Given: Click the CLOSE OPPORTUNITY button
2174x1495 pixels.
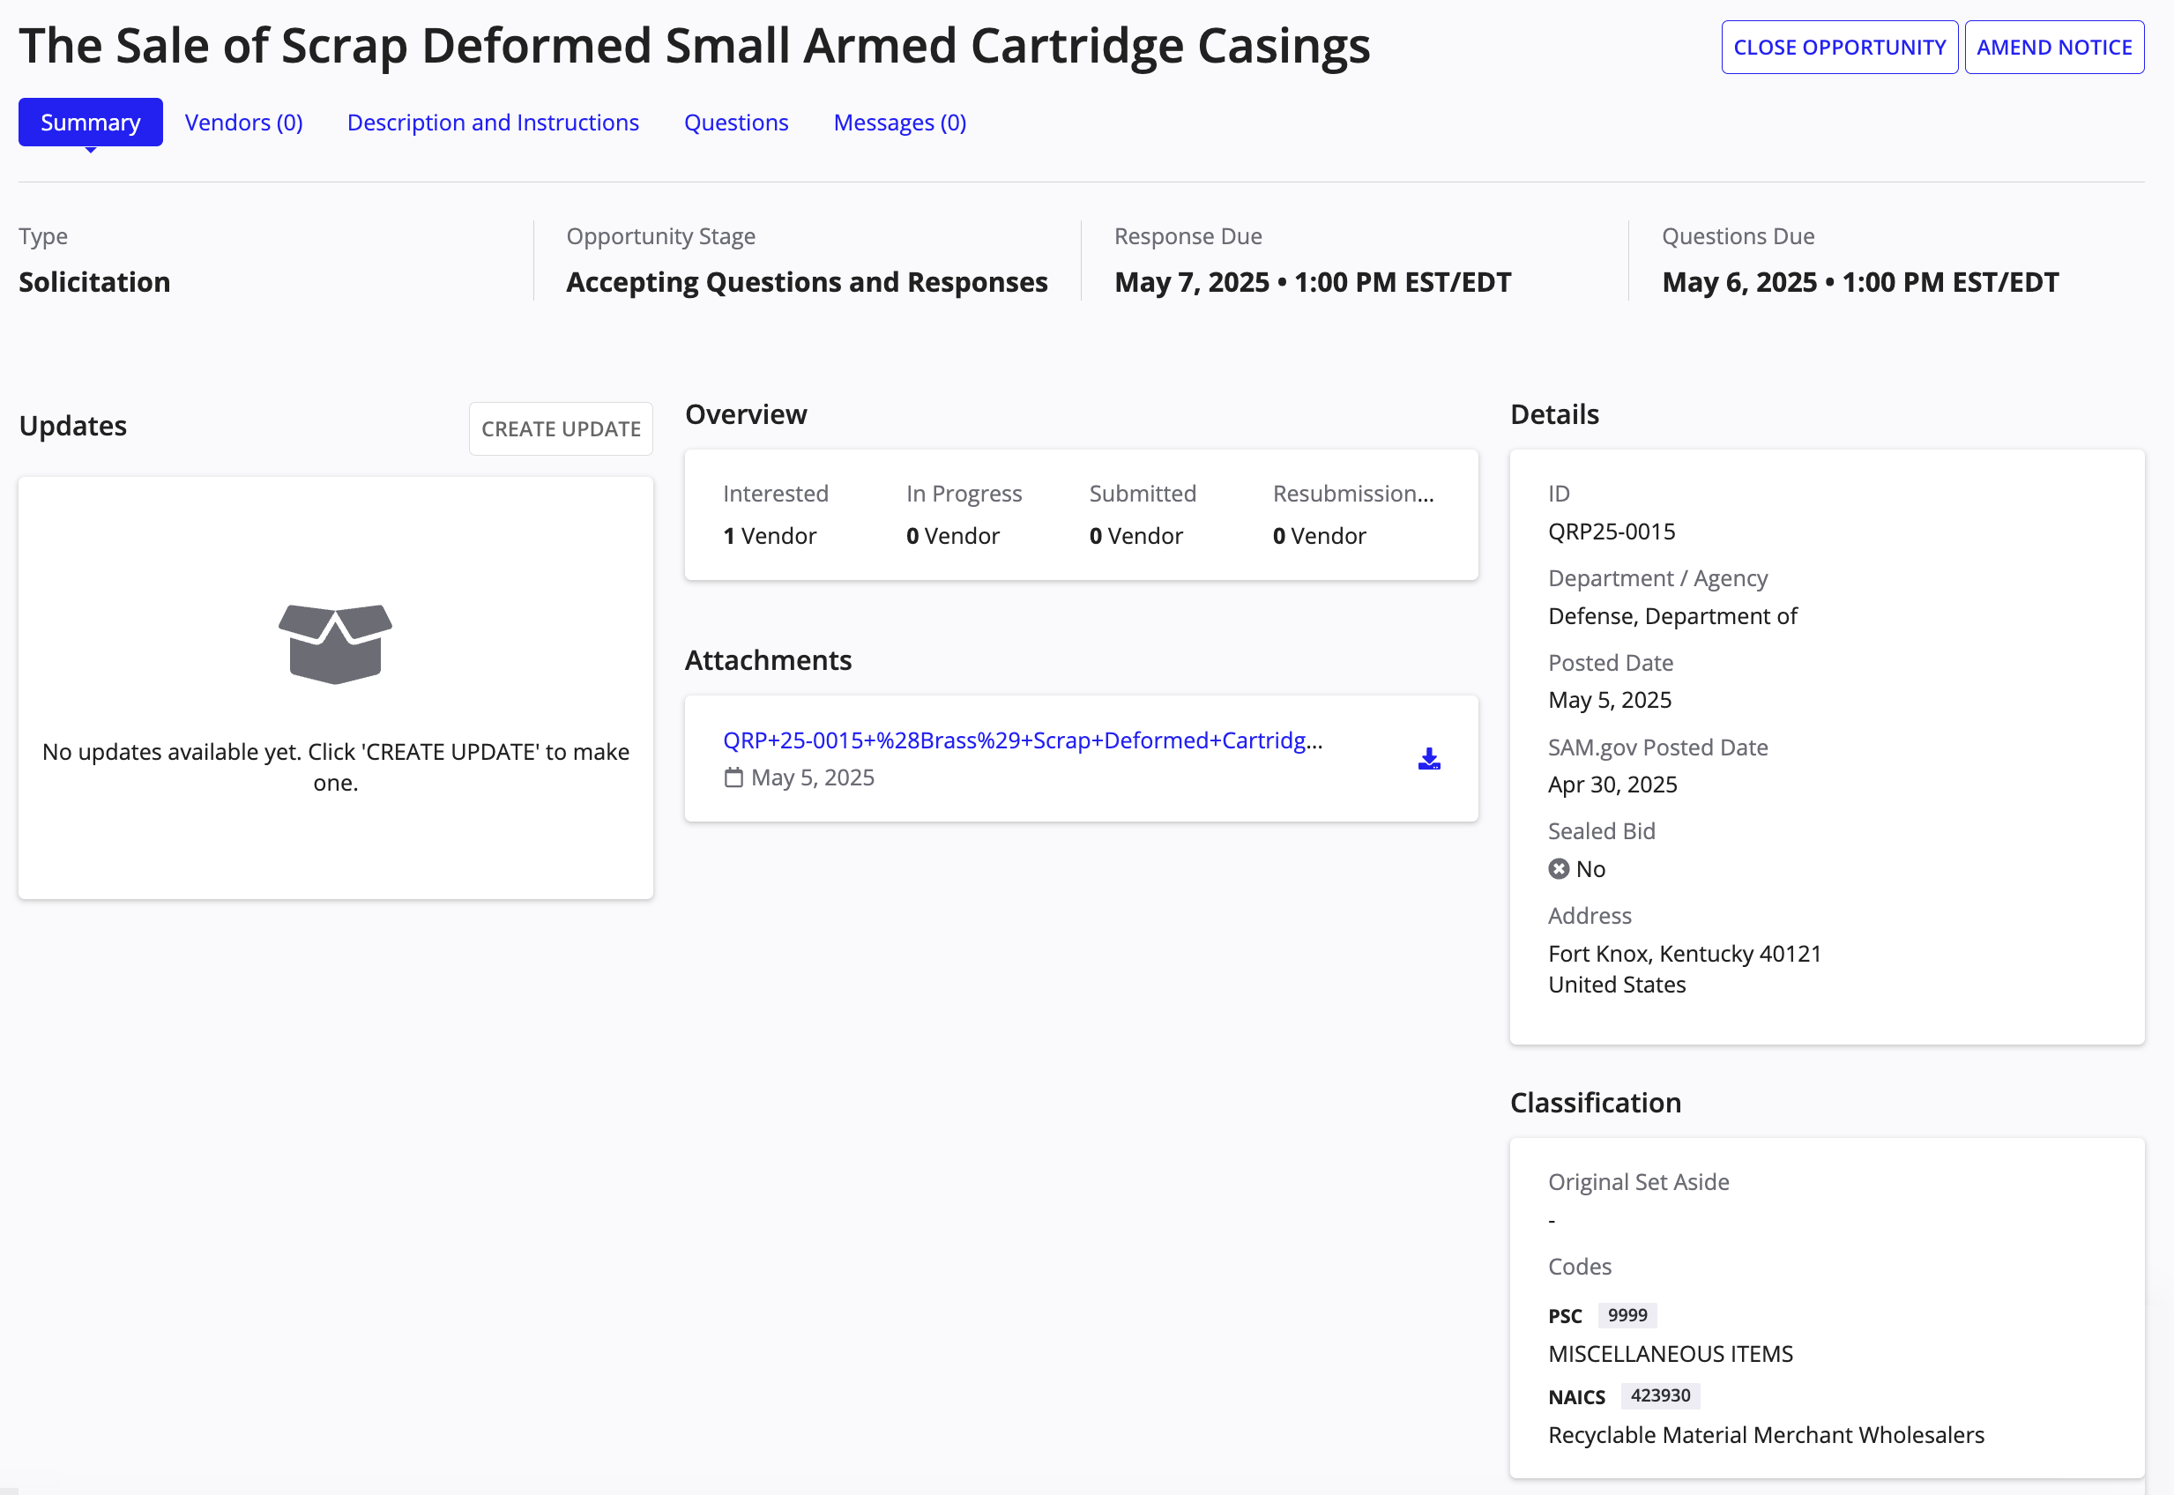Looking at the screenshot, I should point(1839,48).
